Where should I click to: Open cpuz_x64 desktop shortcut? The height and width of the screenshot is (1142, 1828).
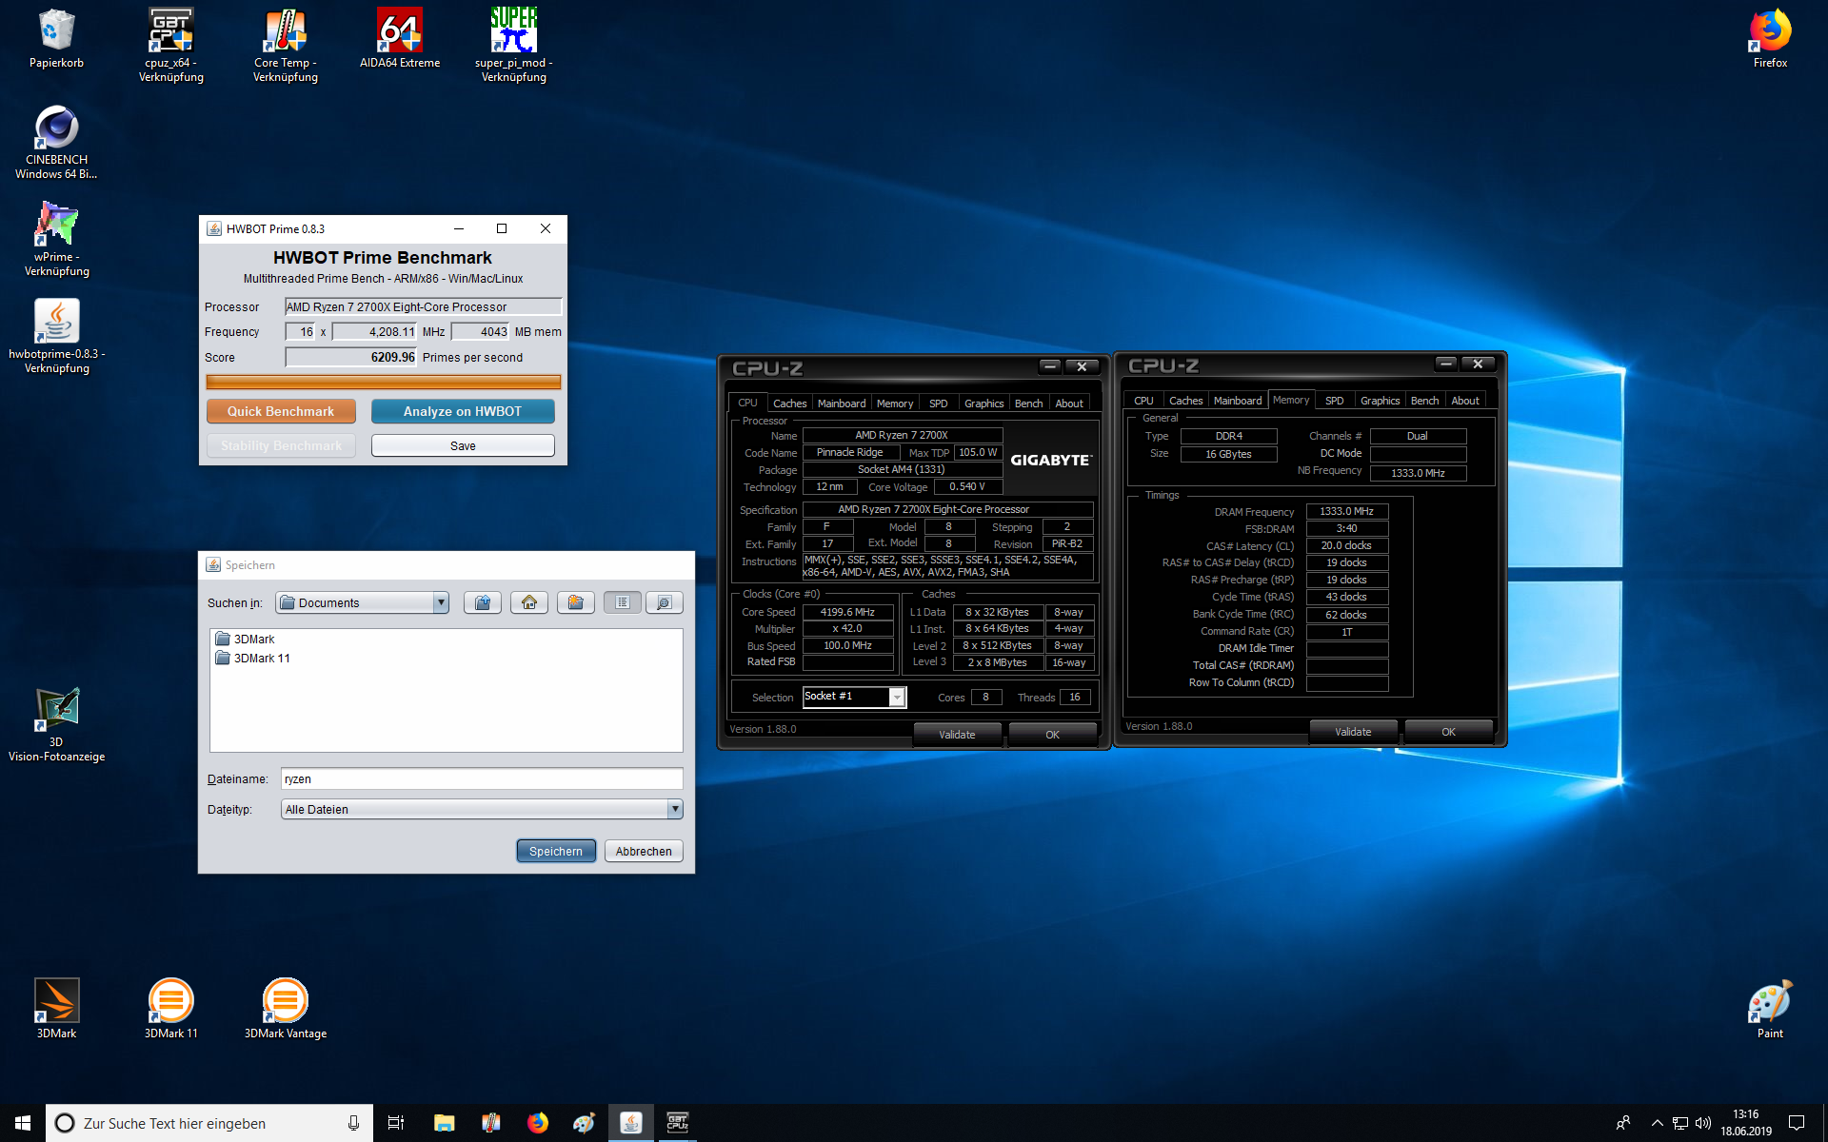pyautogui.click(x=171, y=46)
